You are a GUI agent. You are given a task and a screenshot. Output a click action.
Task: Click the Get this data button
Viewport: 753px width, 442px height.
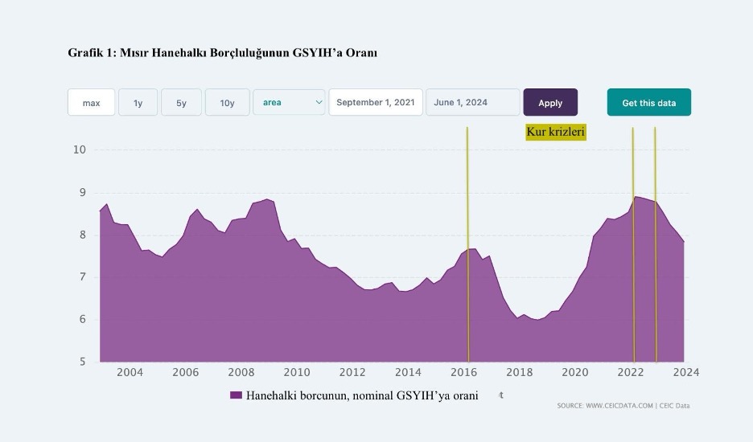coord(648,103)
